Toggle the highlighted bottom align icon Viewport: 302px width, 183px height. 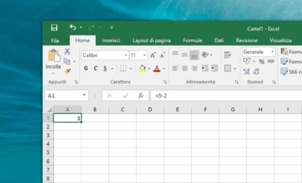[194, 55]
